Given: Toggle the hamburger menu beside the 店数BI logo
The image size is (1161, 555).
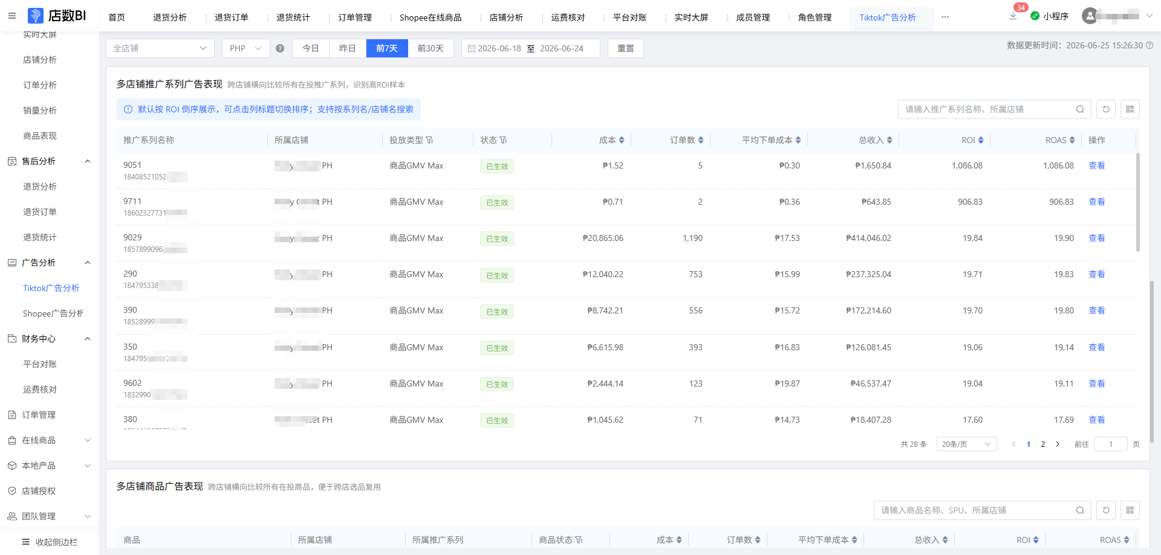Looking at the screenshot, I should pos(12,16).
